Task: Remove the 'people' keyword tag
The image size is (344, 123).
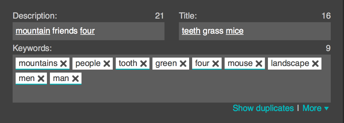Action: 107,64
